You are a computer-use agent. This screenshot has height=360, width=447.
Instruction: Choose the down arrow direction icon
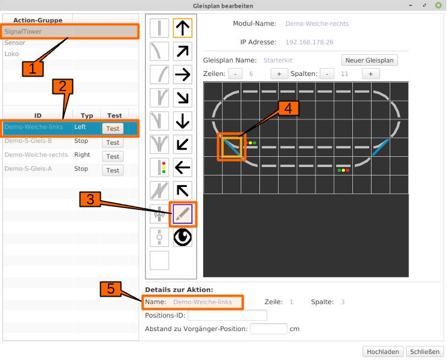[183, 121]
